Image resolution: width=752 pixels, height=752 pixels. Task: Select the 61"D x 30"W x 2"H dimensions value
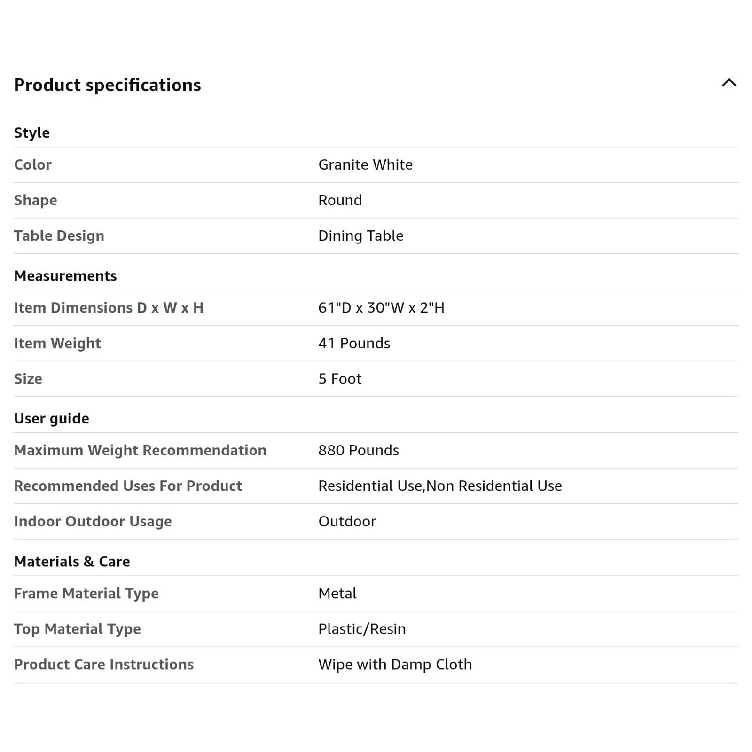(381, 308)
